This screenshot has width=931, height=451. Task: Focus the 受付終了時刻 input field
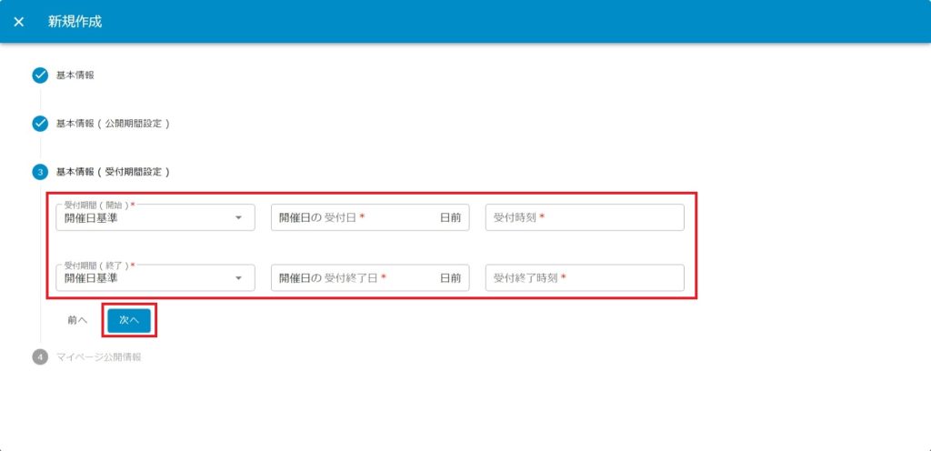click(584, 278)
